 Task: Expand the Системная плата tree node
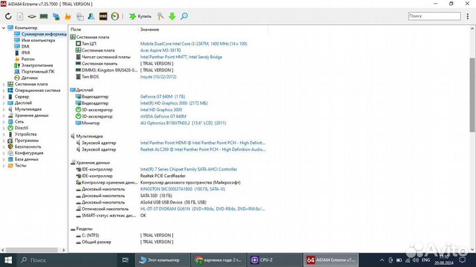4,84
